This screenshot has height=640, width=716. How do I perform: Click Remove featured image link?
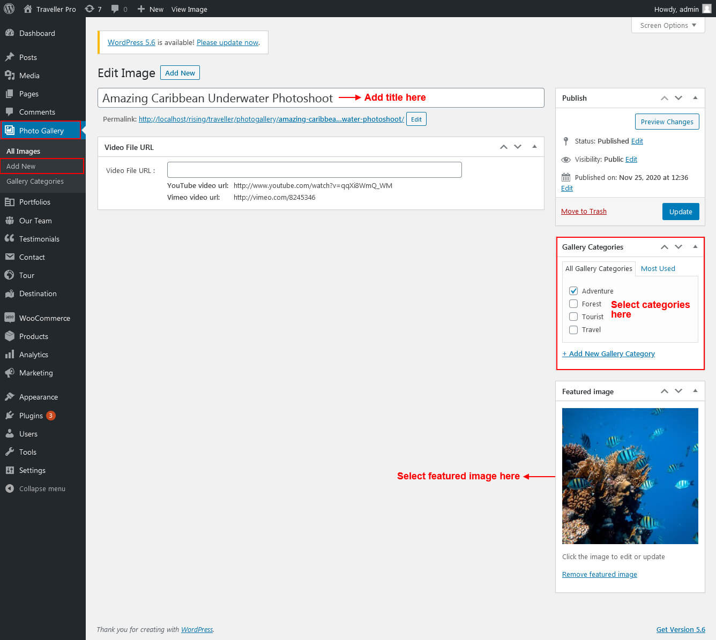click(x=599, y=574)
